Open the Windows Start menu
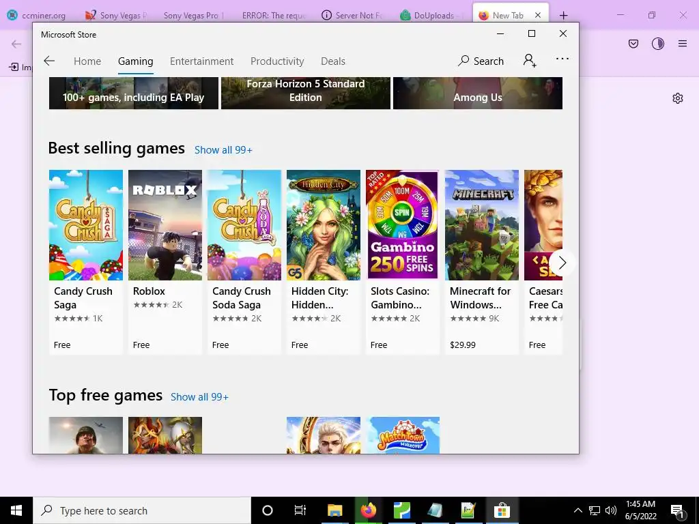The image size is (699, 524). [16, 510]
